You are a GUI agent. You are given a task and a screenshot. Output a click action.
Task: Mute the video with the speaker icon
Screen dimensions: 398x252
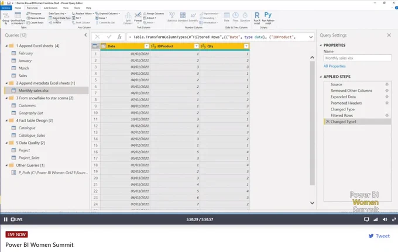(x=385, y=219)
